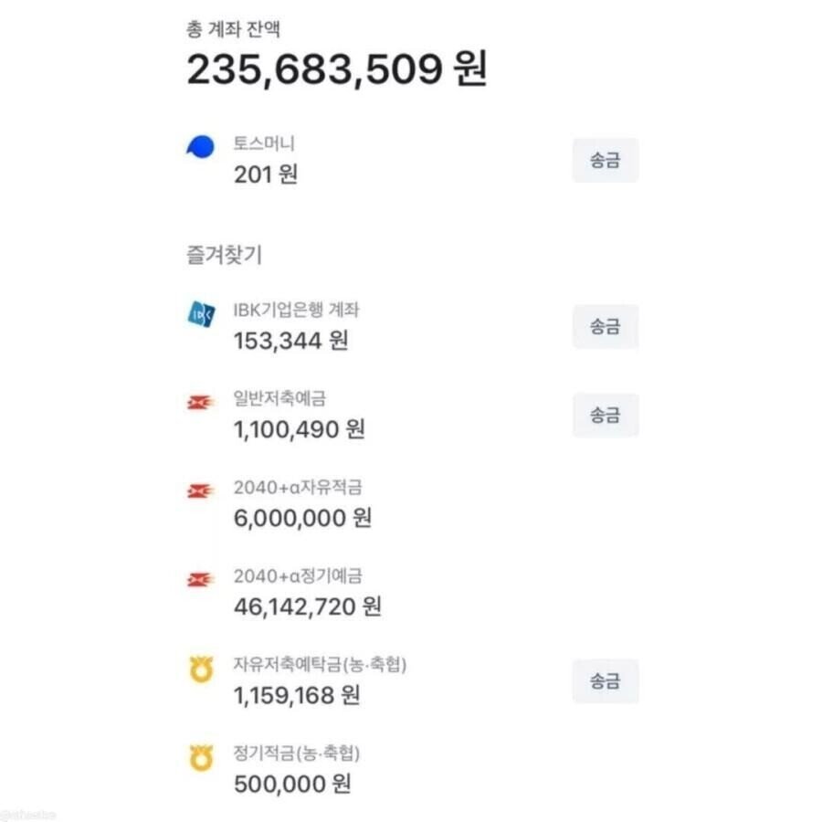Tap the yellow Nonghyup logo beside 정기적금
Image resolution: width=822 pixels, height=822 pixels.
tap(201, 757)
